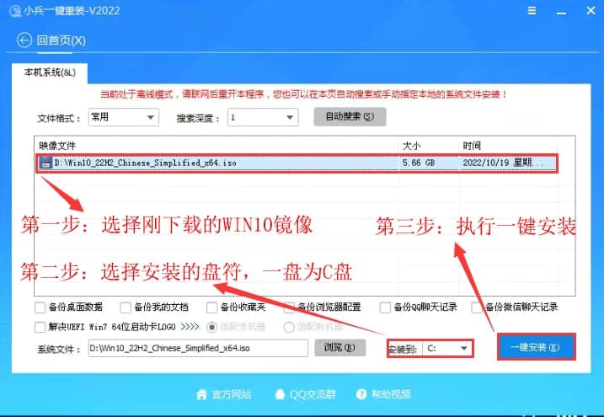Go back via 回首页(X)
This screenshot has height=417, width=604.
pyautogui.click(x=61, y=40)
